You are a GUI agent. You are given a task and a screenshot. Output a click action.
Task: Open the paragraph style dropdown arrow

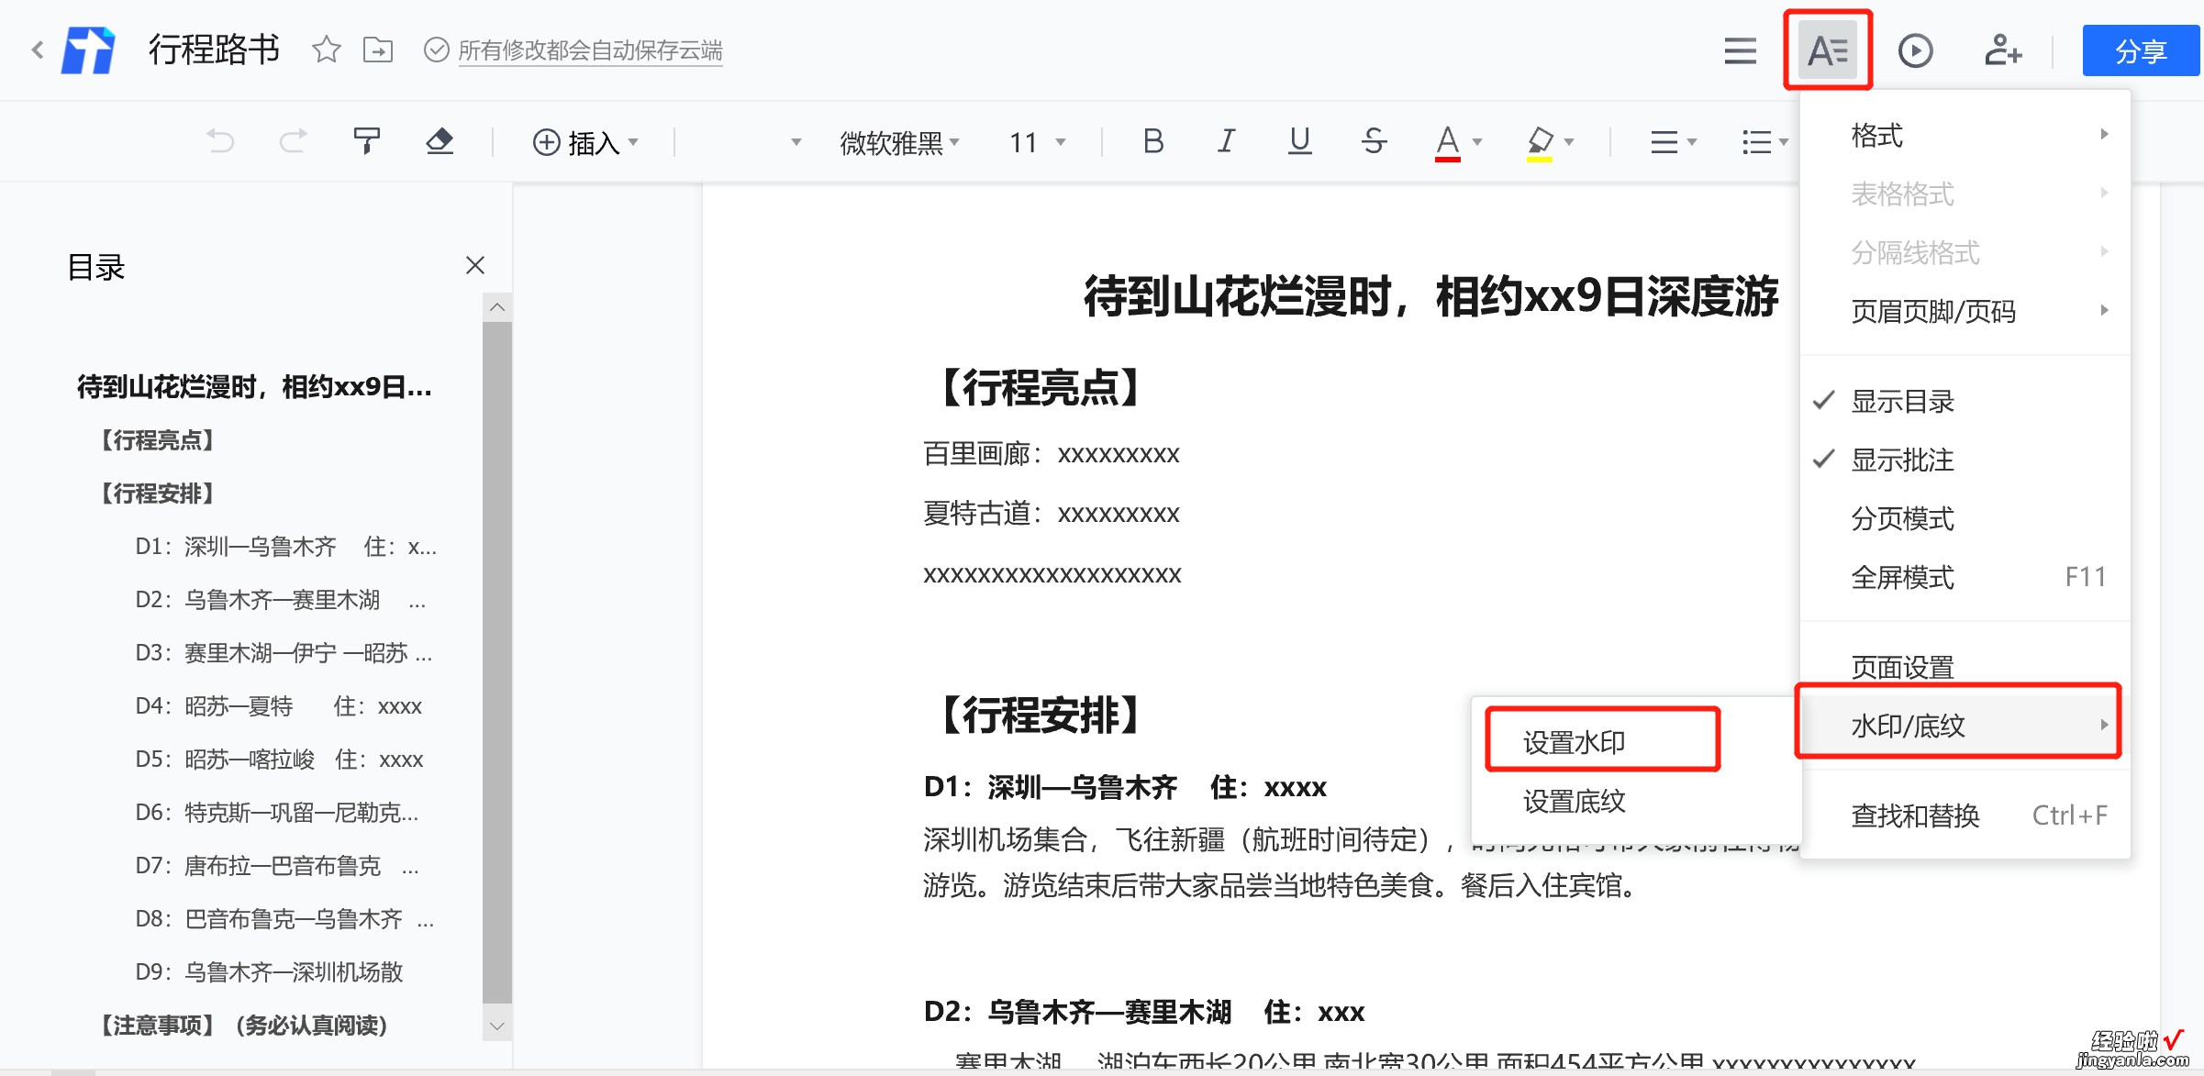coord(796,142)
